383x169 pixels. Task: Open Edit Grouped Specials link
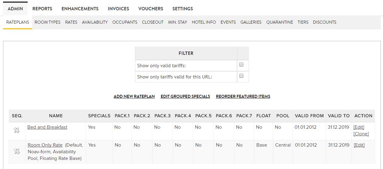tap(185, 96)
